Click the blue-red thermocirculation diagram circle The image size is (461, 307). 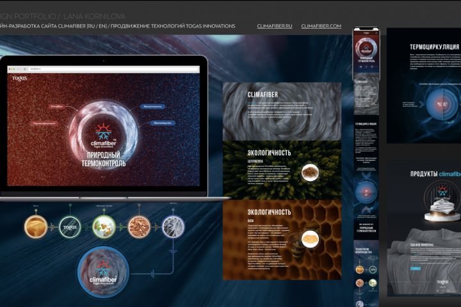(x=442, y=104)
